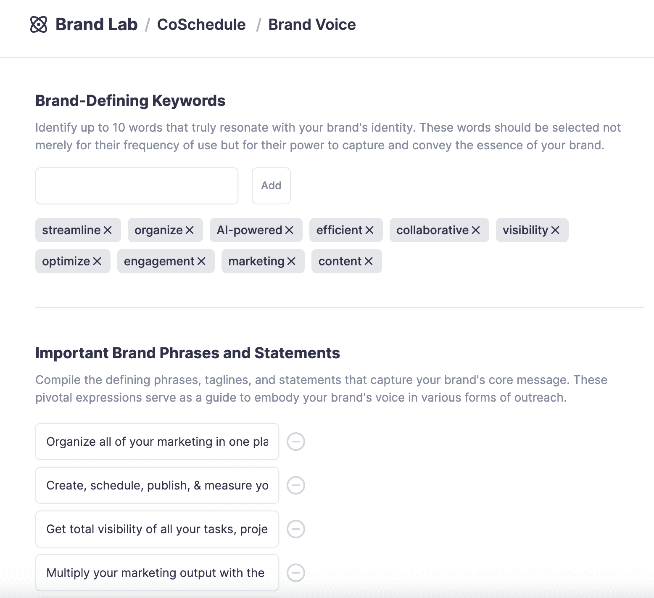
Task: Remove the "marketing" keyword tag
Action: pyautogui.click(x=292, y=261)
